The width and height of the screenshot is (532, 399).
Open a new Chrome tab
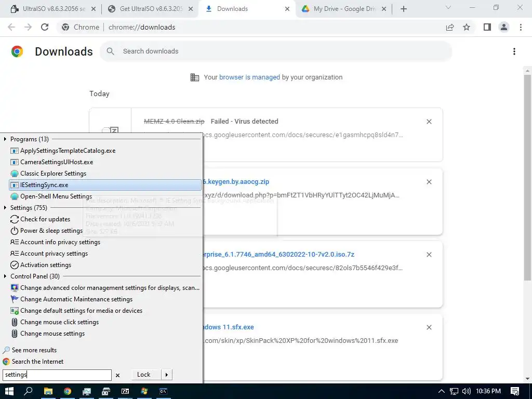pyautogui.click(x=403, y=9)
